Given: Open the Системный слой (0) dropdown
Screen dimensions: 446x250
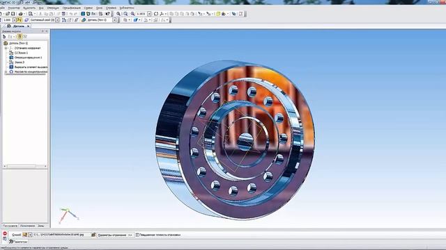Looking at the screenshot, I should [57, 20].
